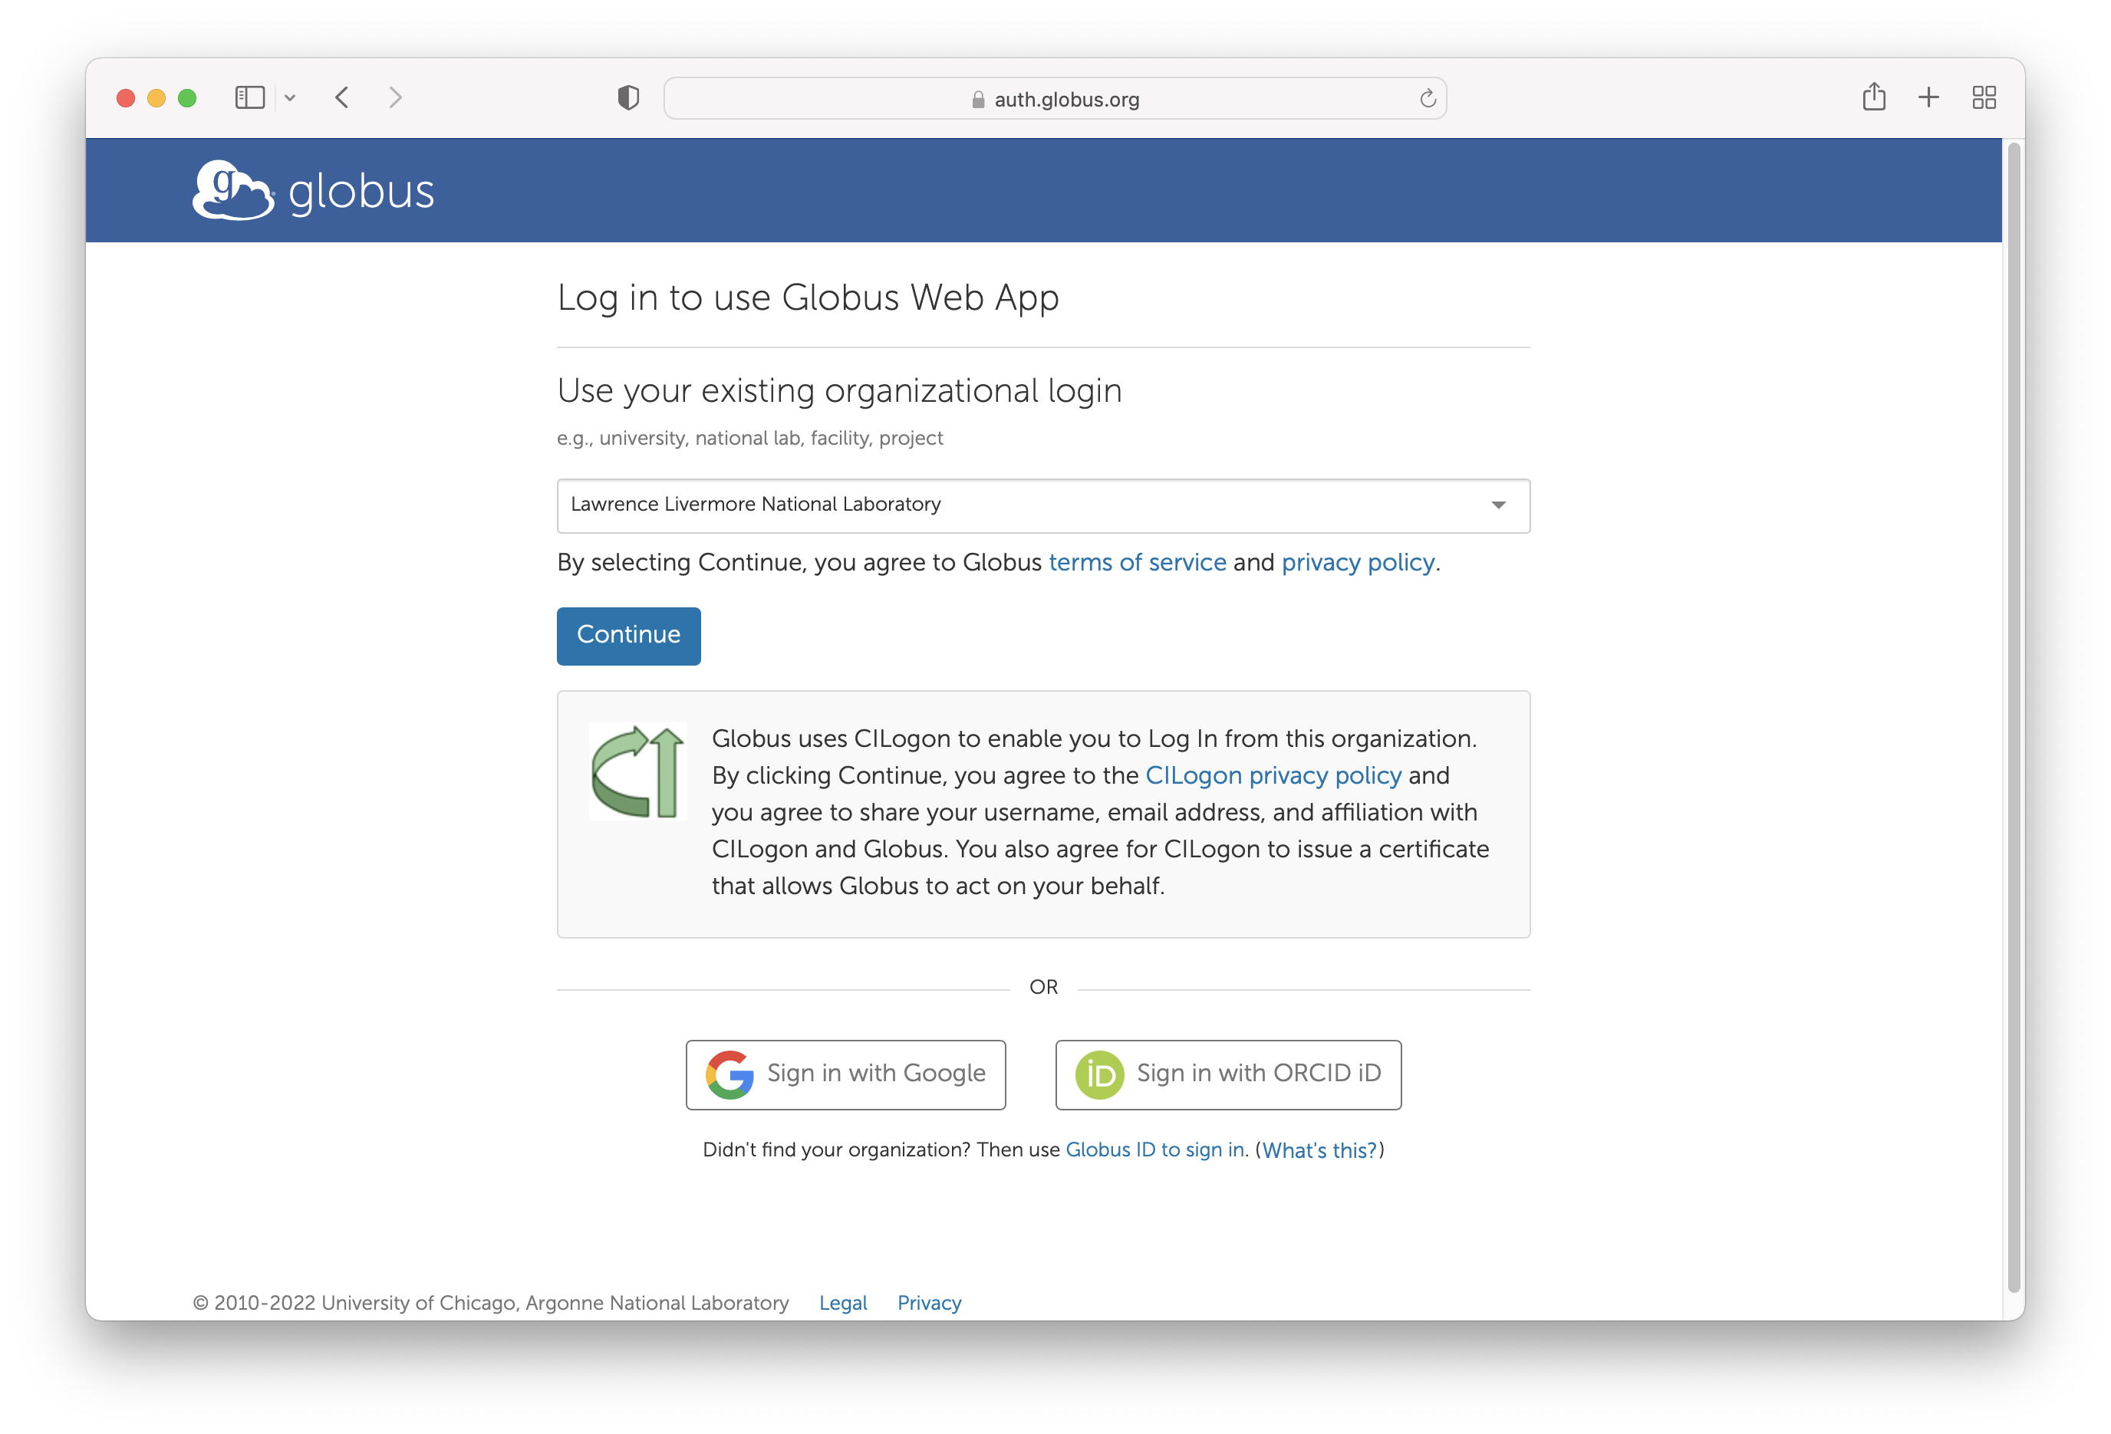
Task: Open the Globus privacy policy link
Action: coord(1357,562)
